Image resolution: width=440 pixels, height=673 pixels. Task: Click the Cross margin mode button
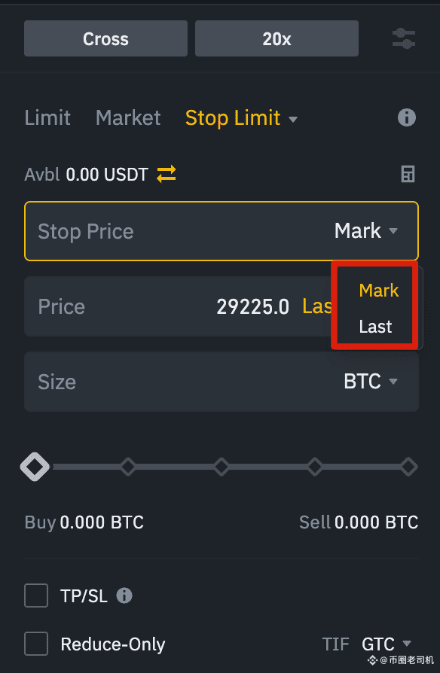point(105,38)
